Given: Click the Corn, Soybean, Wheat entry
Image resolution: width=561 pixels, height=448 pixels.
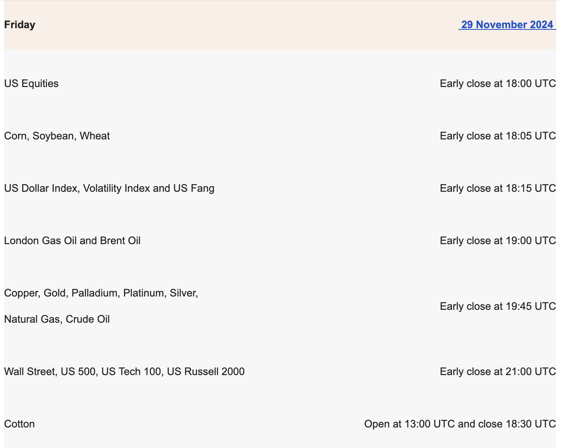Looking at the screenshot, I should [57, 136].
